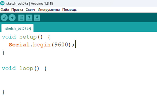Click the Verify (checkmark) toolbar button
Image resolution: width=157 pixels, height=98 pixels.
coord(4,18)
